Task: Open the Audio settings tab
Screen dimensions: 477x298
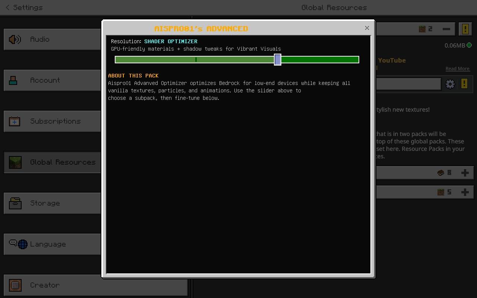Action: (53, 39)
